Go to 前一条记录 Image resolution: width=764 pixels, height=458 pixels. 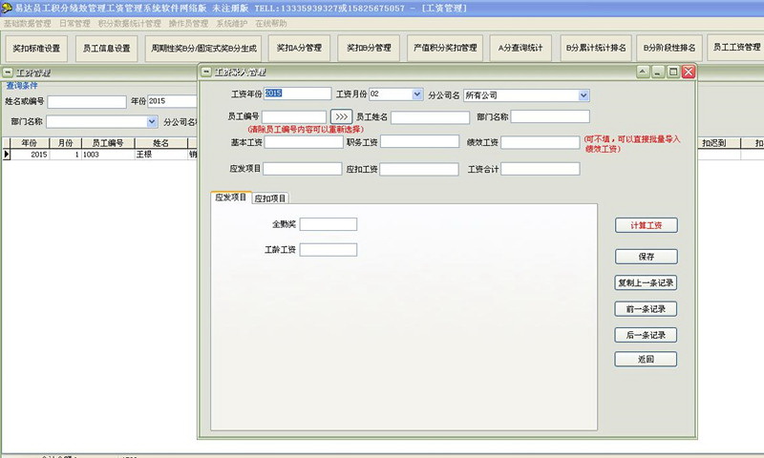(x=646, y=309)
